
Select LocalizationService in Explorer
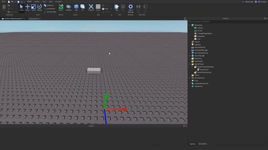coord(201,83)
